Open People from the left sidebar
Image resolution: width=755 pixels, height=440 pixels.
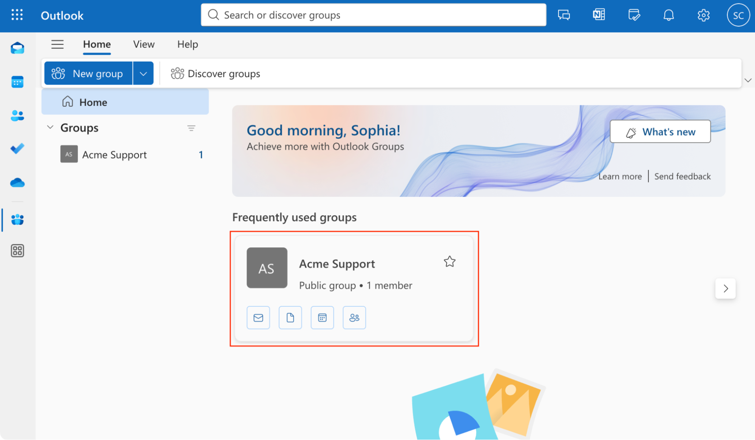pos(17,115)
